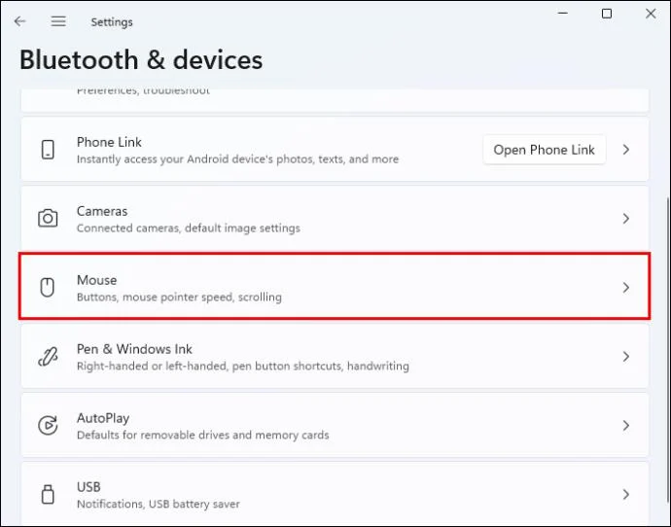Screen dimensions: 671x527
Task: Expand the Mouse settings chevron
Action: [x=626, y=288]
